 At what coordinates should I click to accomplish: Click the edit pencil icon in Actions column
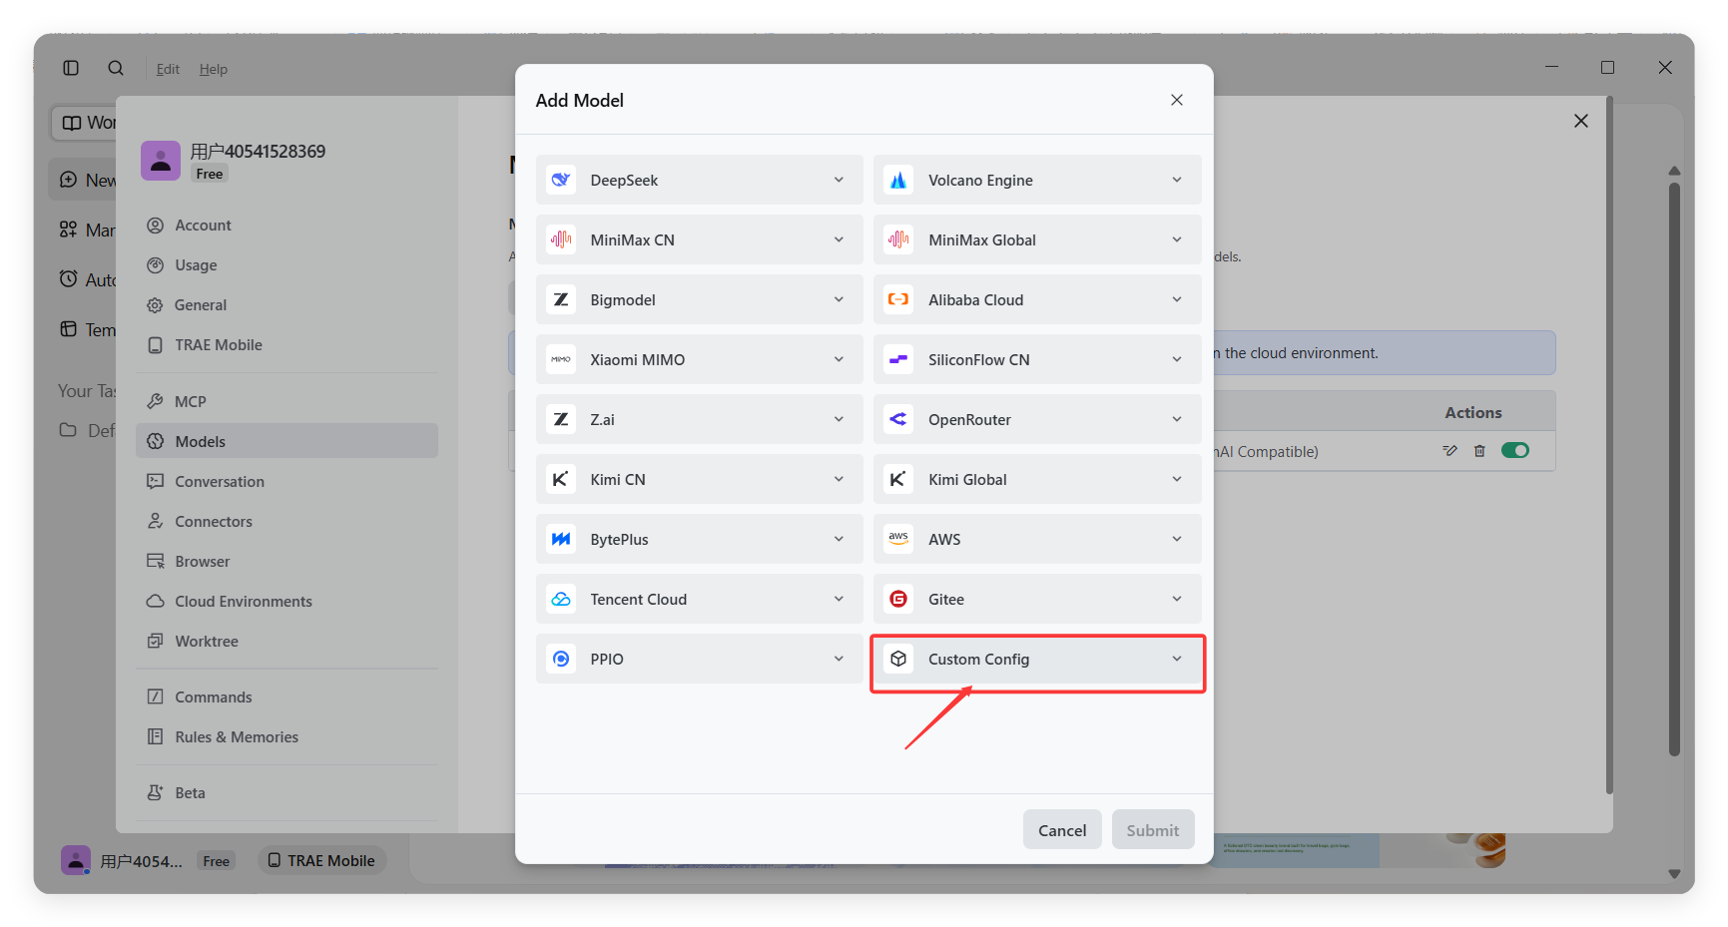1450,451
